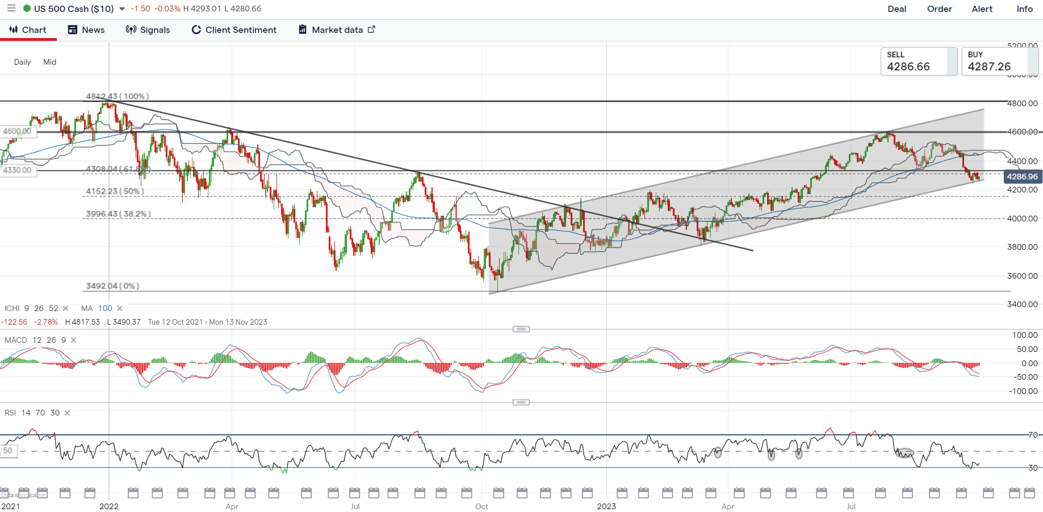Remove the MACD indicator panel
The image size is (1043, 512).
coord(74,341)
